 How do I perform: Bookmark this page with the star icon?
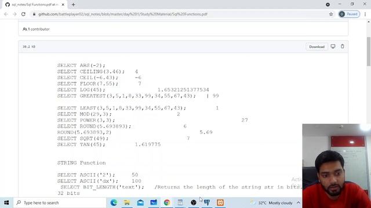(331, 14)
